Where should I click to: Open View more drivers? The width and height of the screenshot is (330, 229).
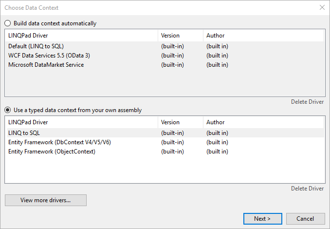click(46, 200)
